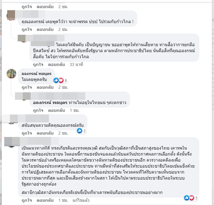Reply to the comment ไม่เคยพูดครับ

(x=45, y=87)
